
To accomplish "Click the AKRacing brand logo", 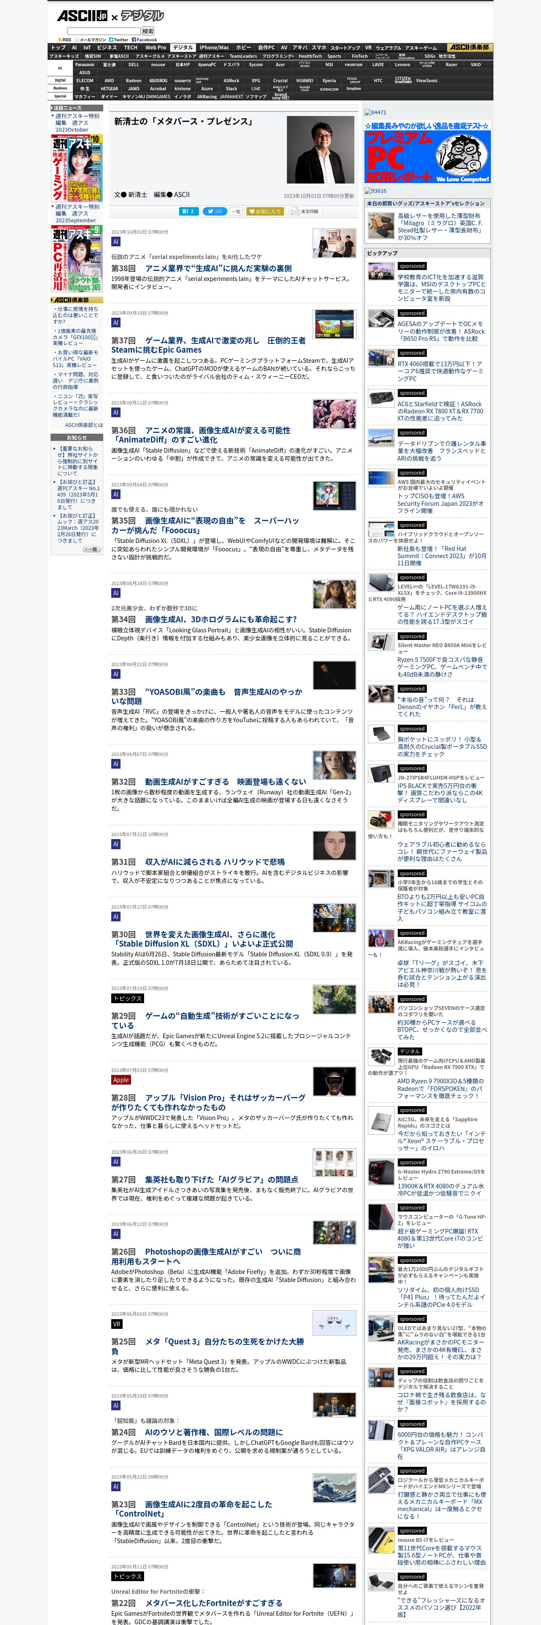I will pos(206,97).
